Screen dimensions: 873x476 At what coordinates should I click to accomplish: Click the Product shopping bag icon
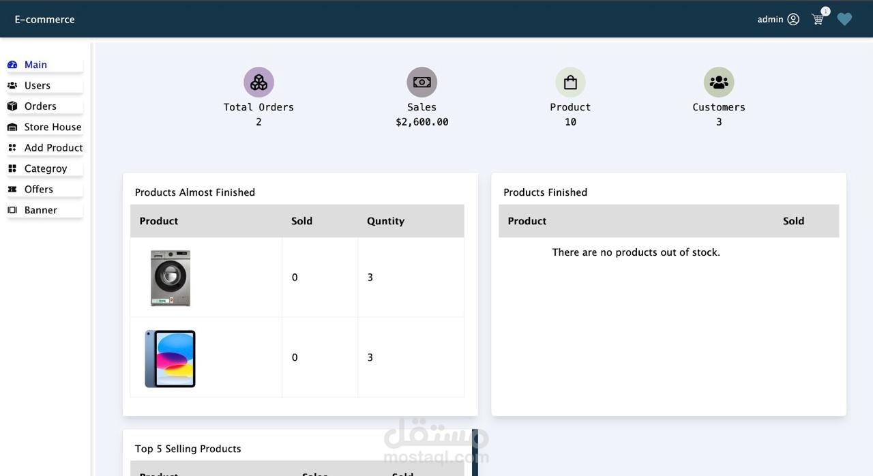pos(570,83)
